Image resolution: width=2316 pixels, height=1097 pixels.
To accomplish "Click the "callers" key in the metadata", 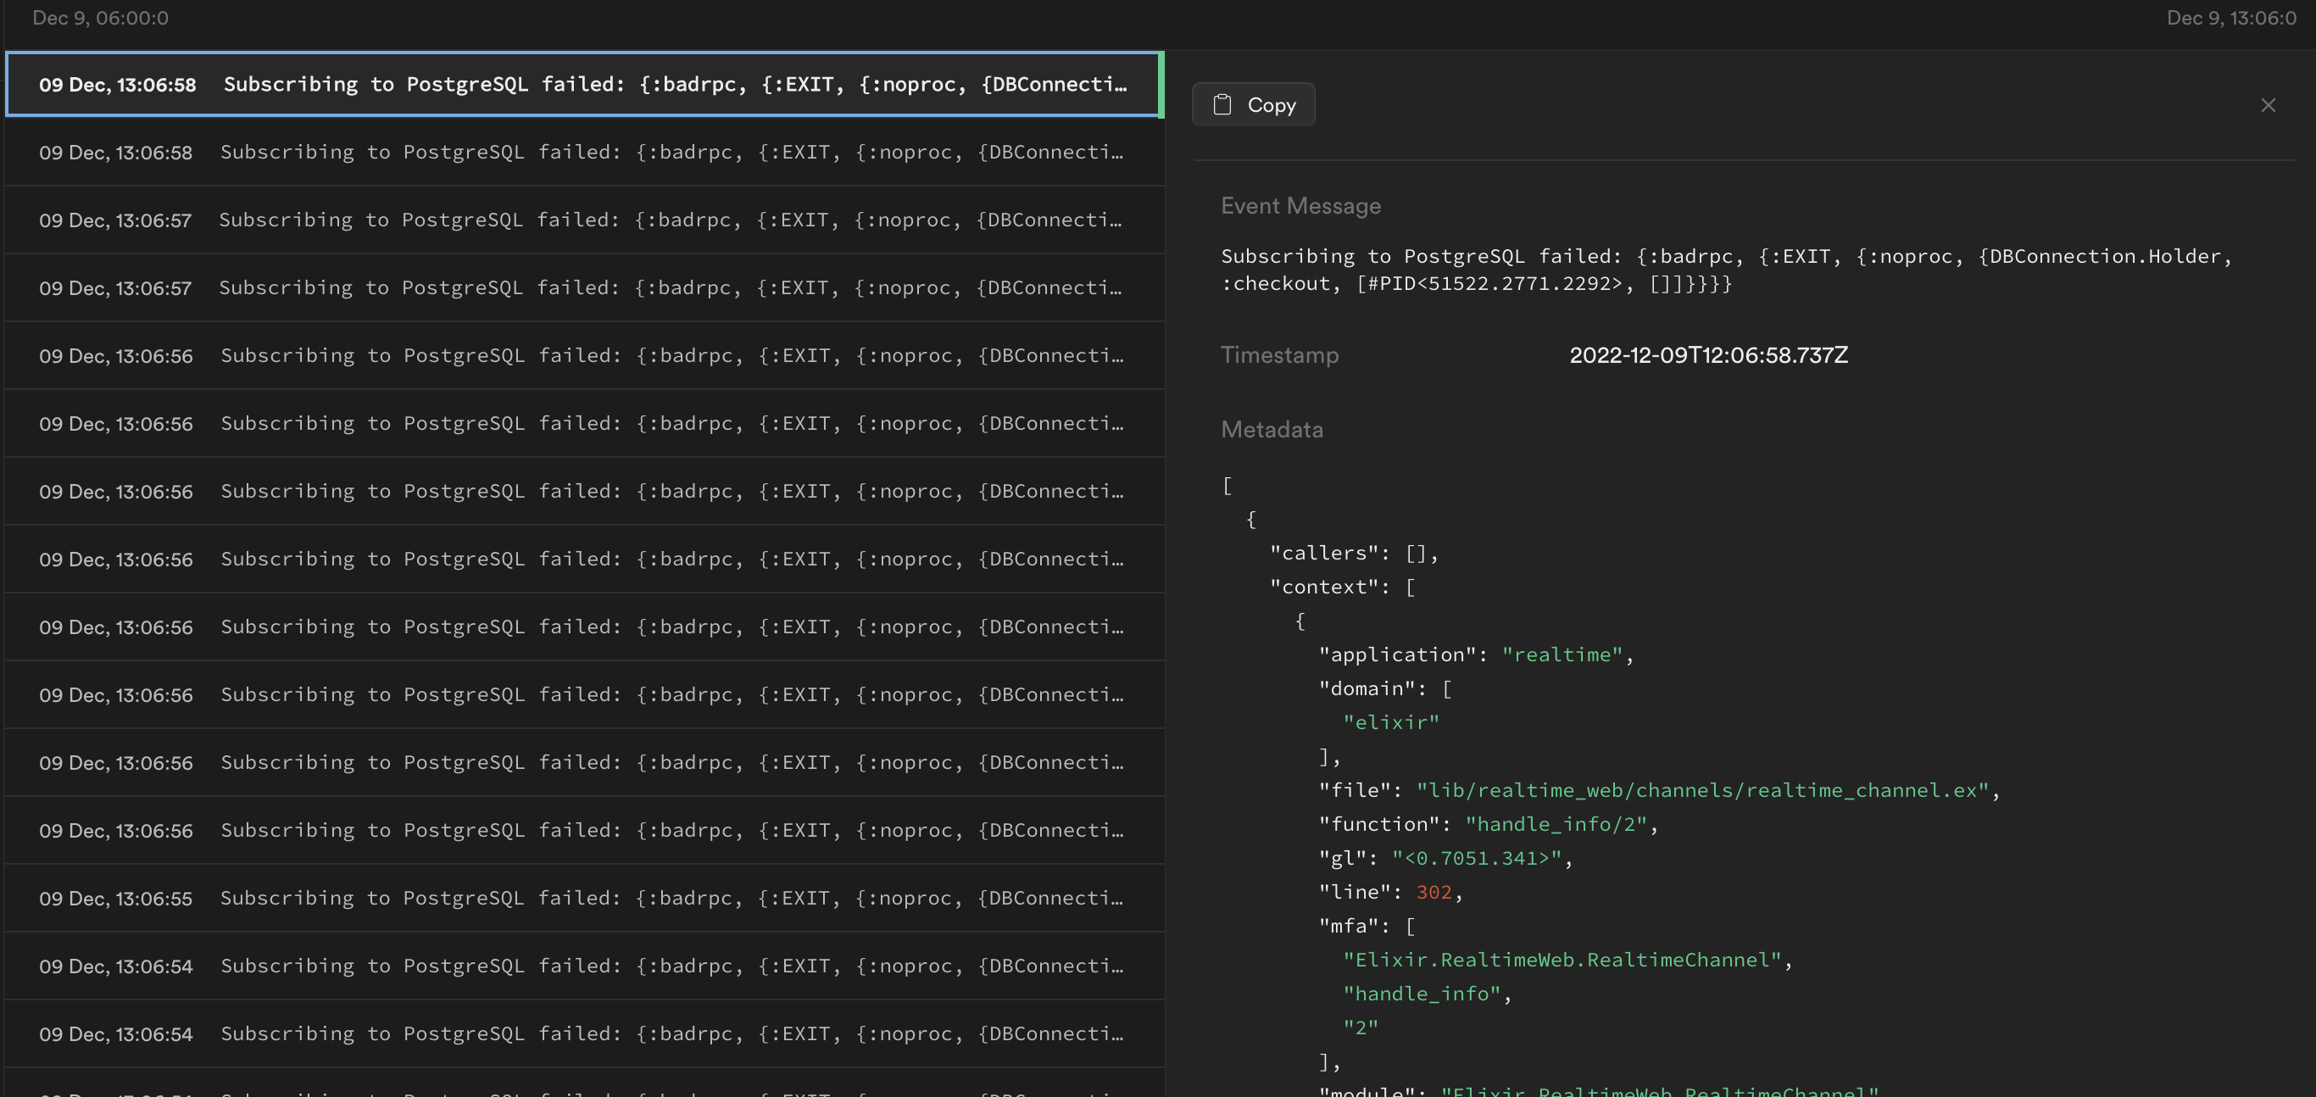I will point(1323,553).
